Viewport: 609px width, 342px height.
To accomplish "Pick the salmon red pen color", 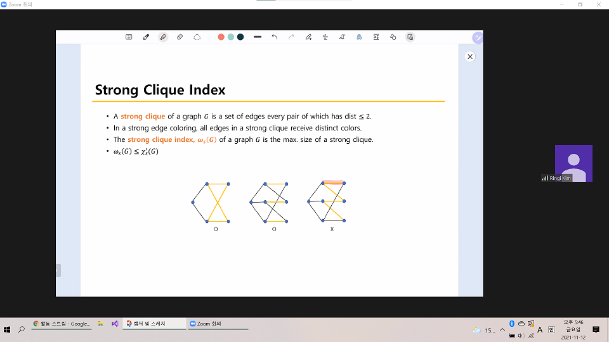I will pos(221,37).
